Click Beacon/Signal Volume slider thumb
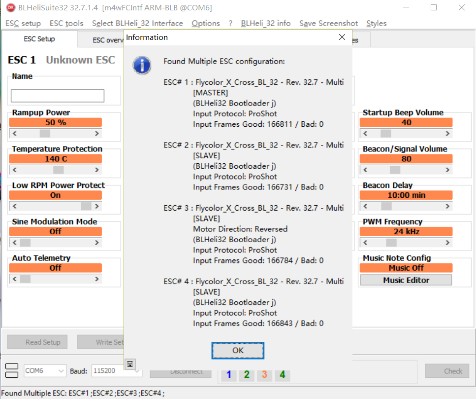Image resolution: width=476 pixels, height=399 pixels. tap(395, 170)
